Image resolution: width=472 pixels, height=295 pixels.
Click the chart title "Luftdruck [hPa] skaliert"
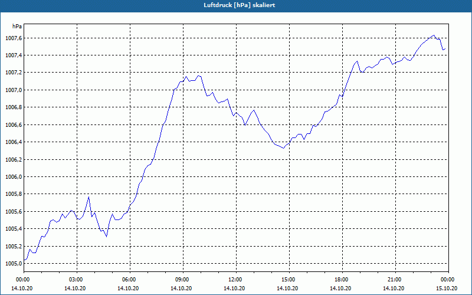(240, 5)
